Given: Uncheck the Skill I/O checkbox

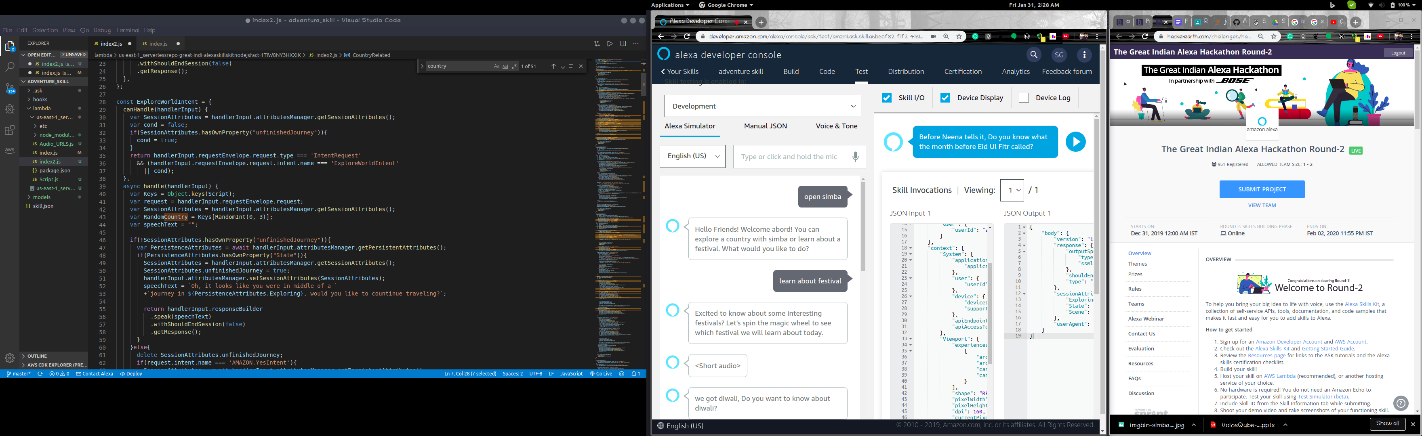Looking at the screenshot, I should [x=887, y=98].
